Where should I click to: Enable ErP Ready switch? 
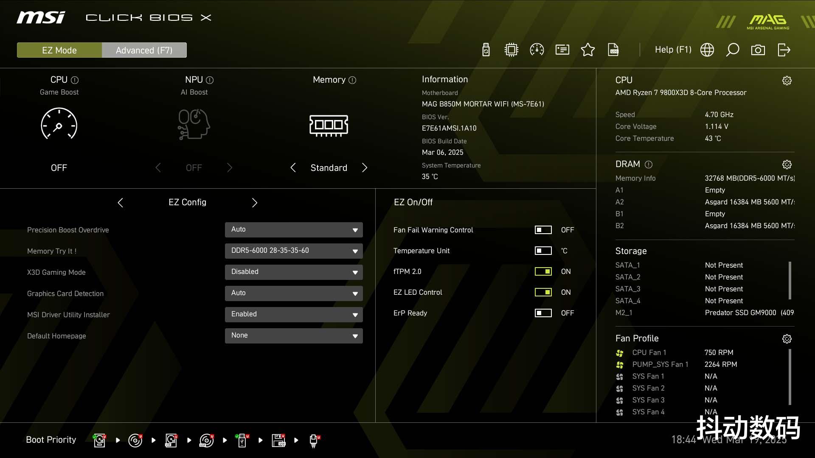(543, 313)
